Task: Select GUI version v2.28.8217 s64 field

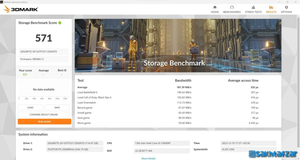Action: coord(162,151)
